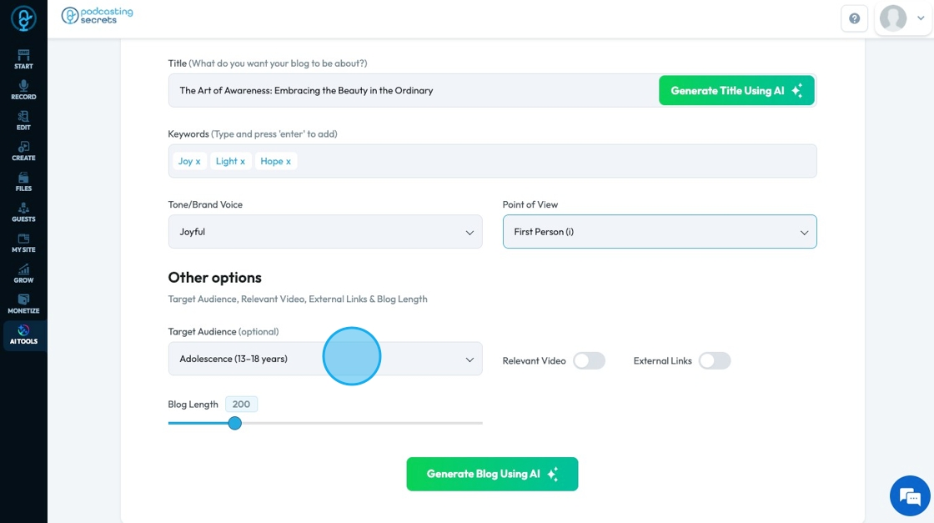Expand the Tone/Brand Voice dropdown
Image resolution: width=934 pixels, height=523 pixels.
click(x=325, y=232)
